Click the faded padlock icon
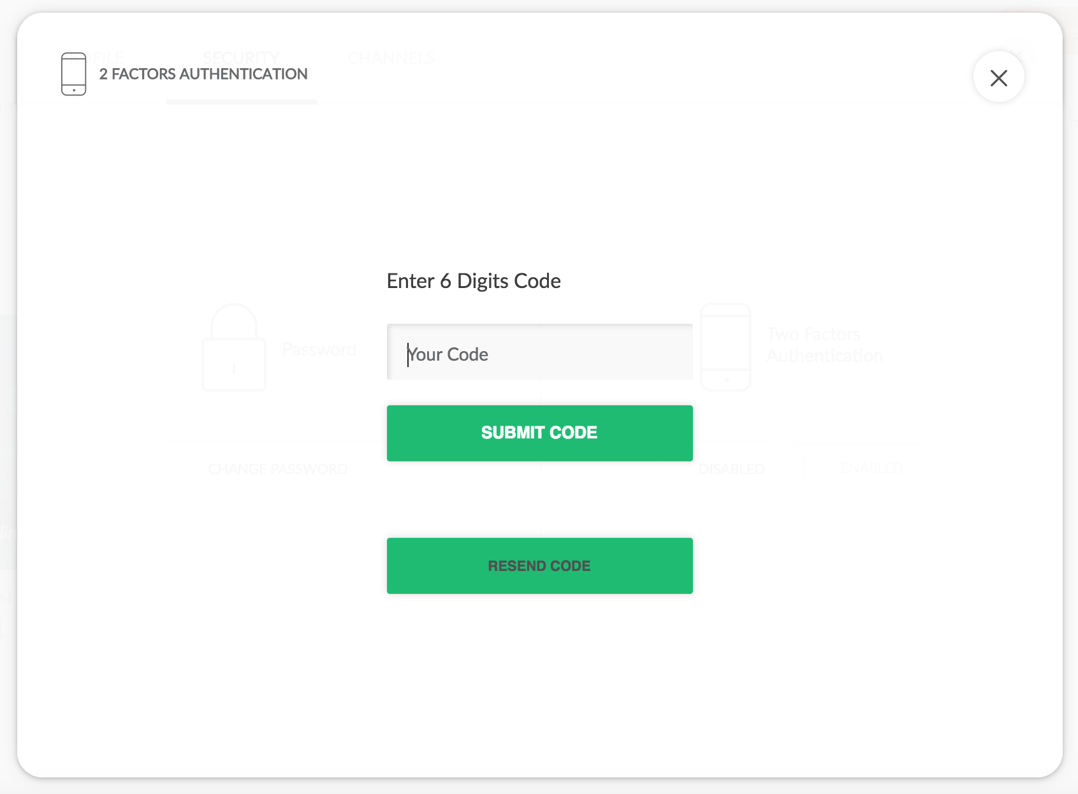The image size is (1078, 794). click(234, 347)
